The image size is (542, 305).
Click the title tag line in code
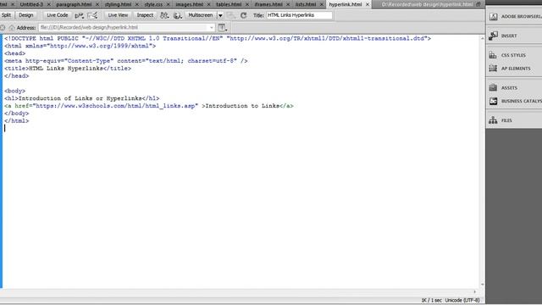click(x=68, y=68)
